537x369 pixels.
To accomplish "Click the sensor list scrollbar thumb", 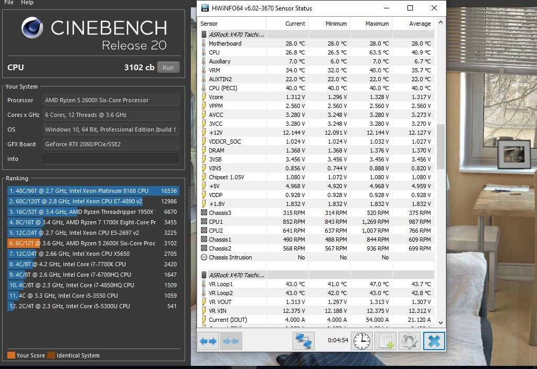I will point(441,147).
